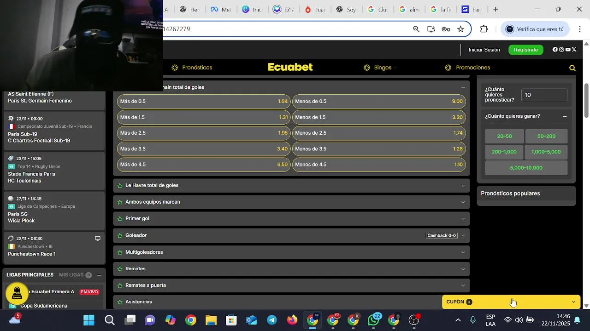Open Ecuabet Facebook social icon
This screenshot has height=331, width=590.
tap(555, 50)
